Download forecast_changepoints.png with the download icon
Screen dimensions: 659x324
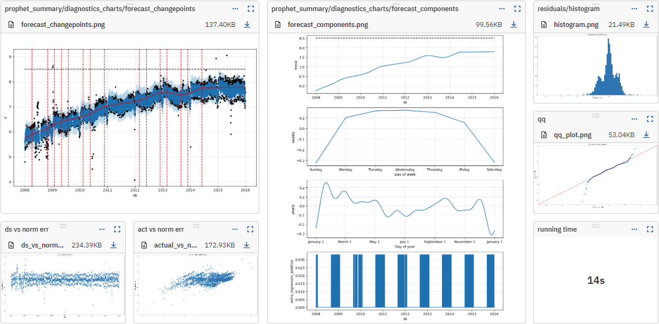tap(247, 24)
